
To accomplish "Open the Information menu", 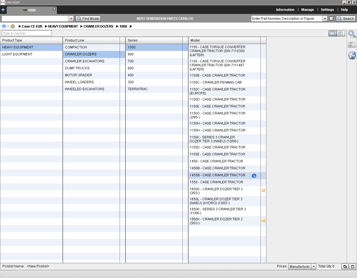I will click(285, 10).
